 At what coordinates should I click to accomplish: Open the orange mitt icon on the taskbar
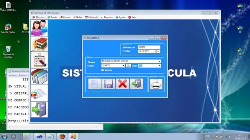62,136
